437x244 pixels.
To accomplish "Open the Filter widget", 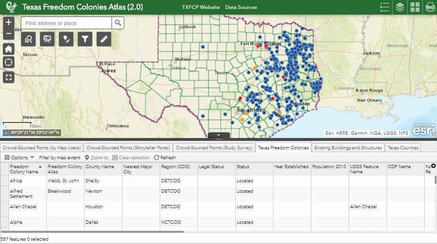I will [x=85, y=39].
